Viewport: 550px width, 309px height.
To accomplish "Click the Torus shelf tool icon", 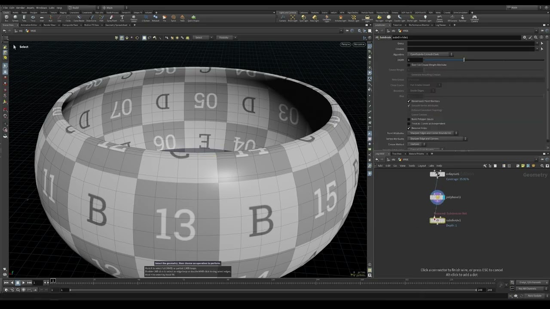I will coord(33,18).
